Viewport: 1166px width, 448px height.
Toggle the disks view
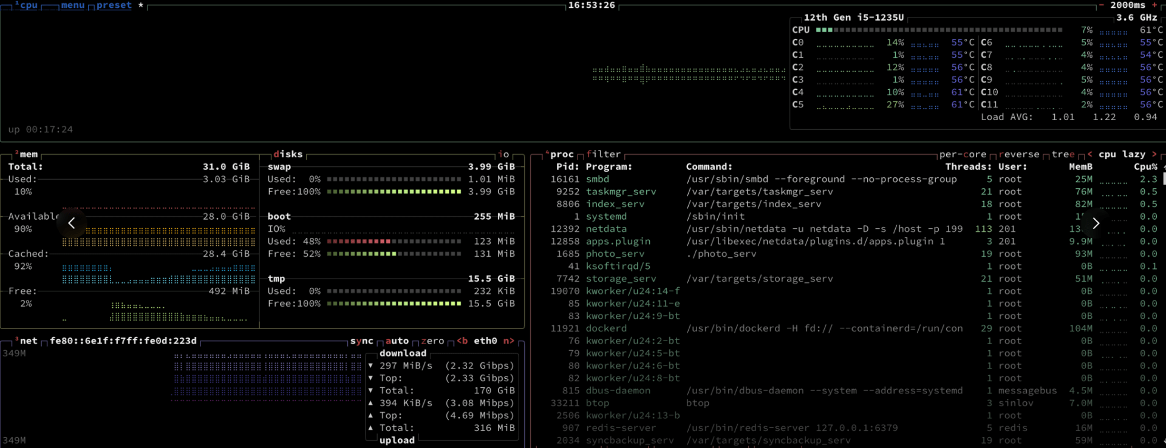click(x=288, y=154)
